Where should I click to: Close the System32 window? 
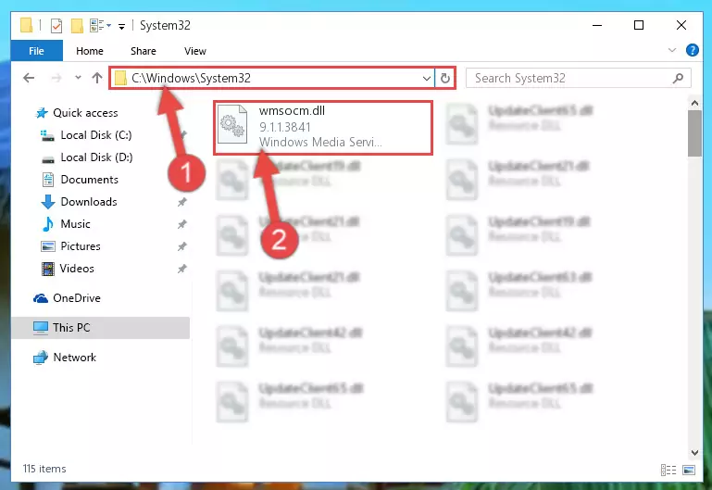coord(681,25)
